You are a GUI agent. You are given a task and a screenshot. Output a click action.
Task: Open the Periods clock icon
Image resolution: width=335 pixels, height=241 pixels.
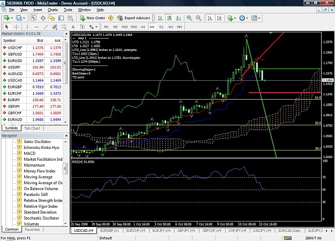coord(242,18)
